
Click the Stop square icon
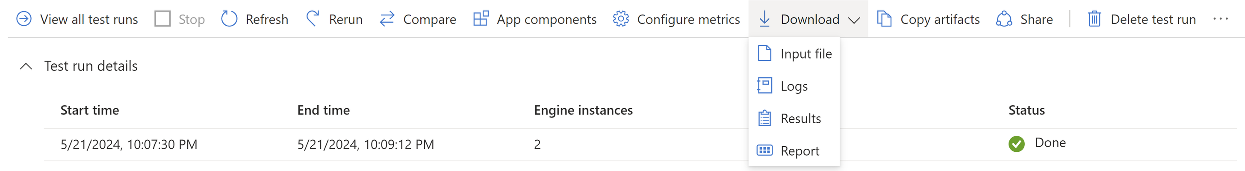point(162,19)
